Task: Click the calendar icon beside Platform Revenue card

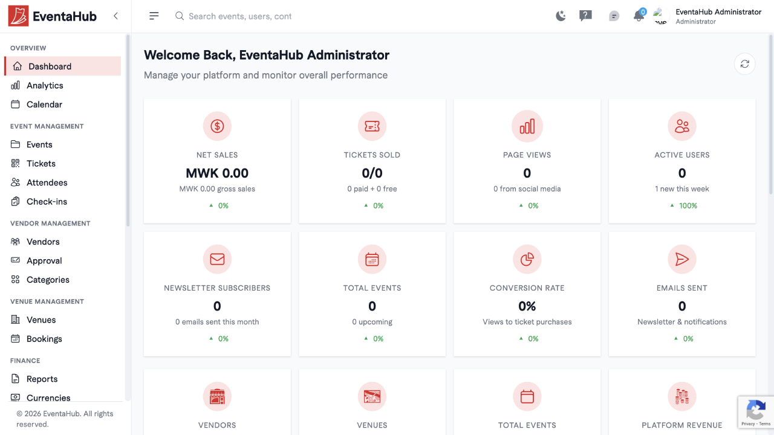Action: 527,397
